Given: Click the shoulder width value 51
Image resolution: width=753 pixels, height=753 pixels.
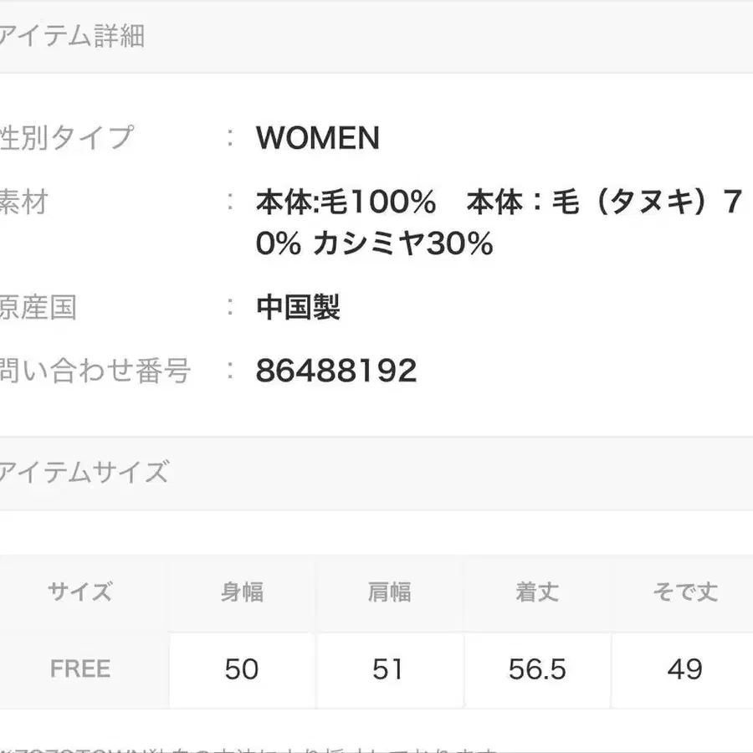Looking at the screenshot, I should (389, 669).
